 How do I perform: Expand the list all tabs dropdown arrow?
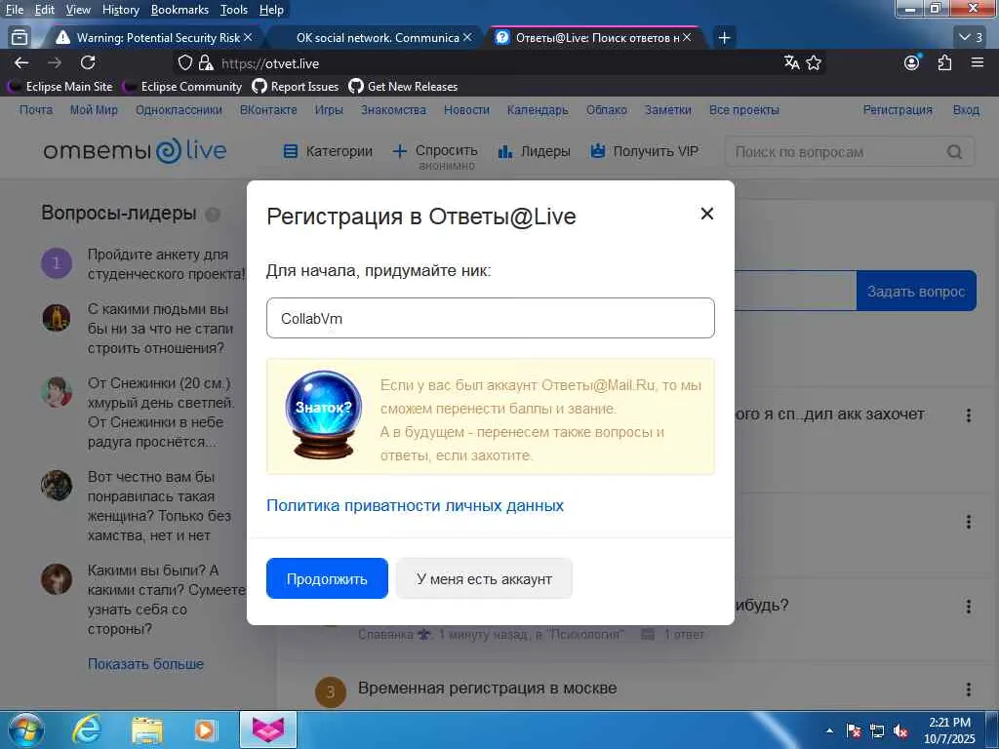[x=971, y=38]
